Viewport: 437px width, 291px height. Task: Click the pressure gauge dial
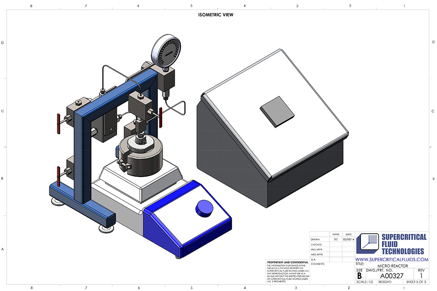coord(166,51)
